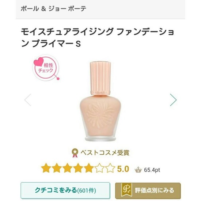Screen dimensions: 201x201
Task: Click the pink heart icon on badge
Action: pos(39,62)
